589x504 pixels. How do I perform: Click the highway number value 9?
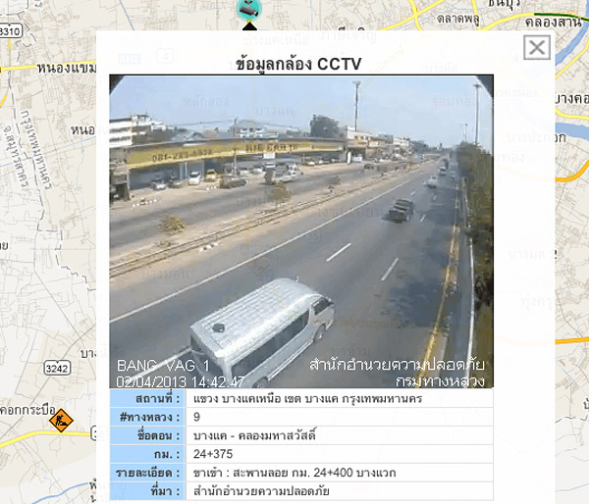pyautogui.click(x=197, y=417)
